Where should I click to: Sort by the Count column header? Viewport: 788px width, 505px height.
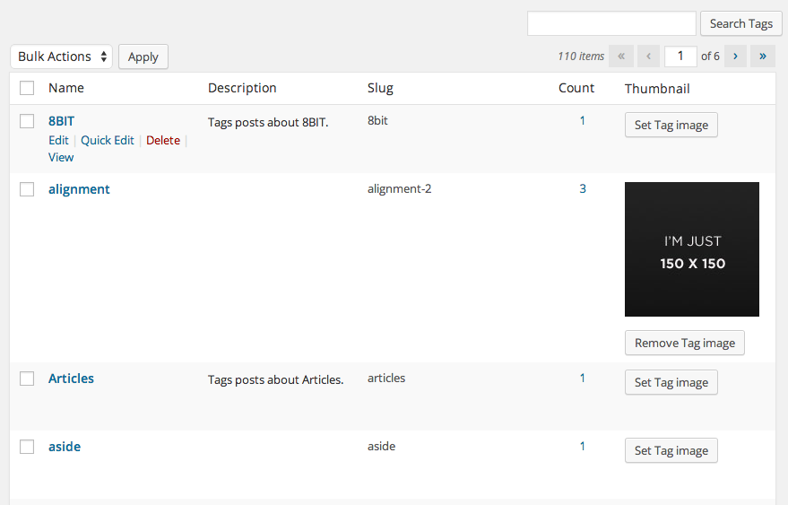click(576, 88)
